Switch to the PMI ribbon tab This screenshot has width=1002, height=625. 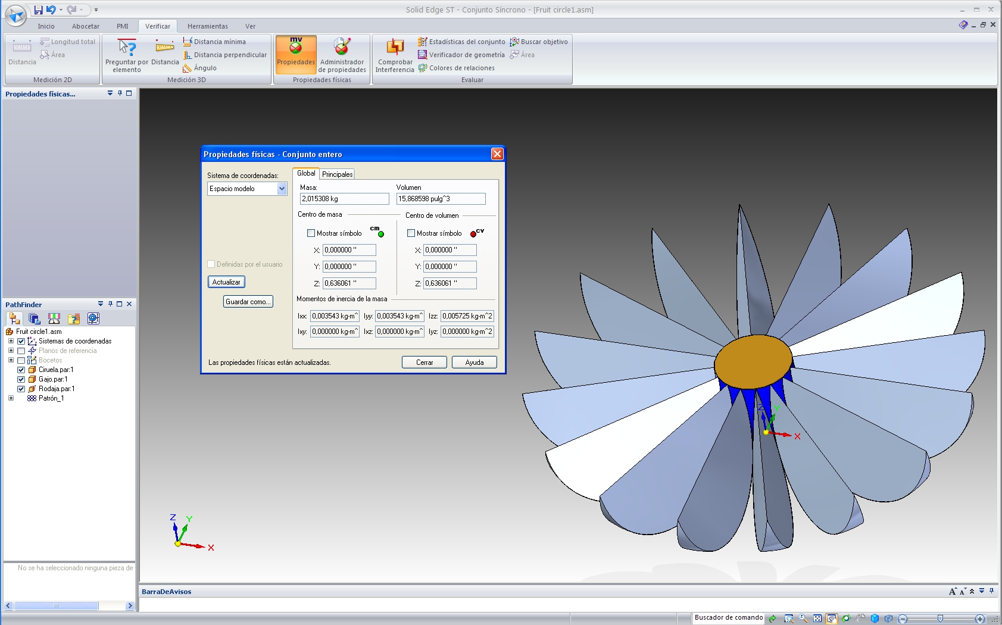[x=123, y=26]
